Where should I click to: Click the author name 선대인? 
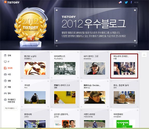point(26,117)
